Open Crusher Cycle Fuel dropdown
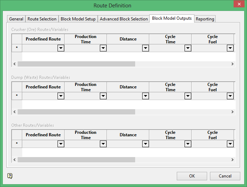This screenshot has height=187, width=247. tap(230, 48)
